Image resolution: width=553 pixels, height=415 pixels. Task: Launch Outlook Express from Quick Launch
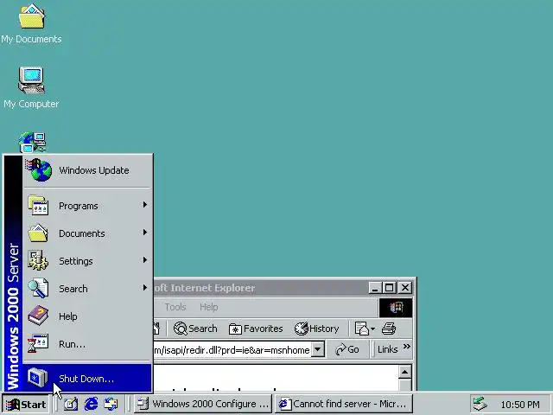coord(111,404)
